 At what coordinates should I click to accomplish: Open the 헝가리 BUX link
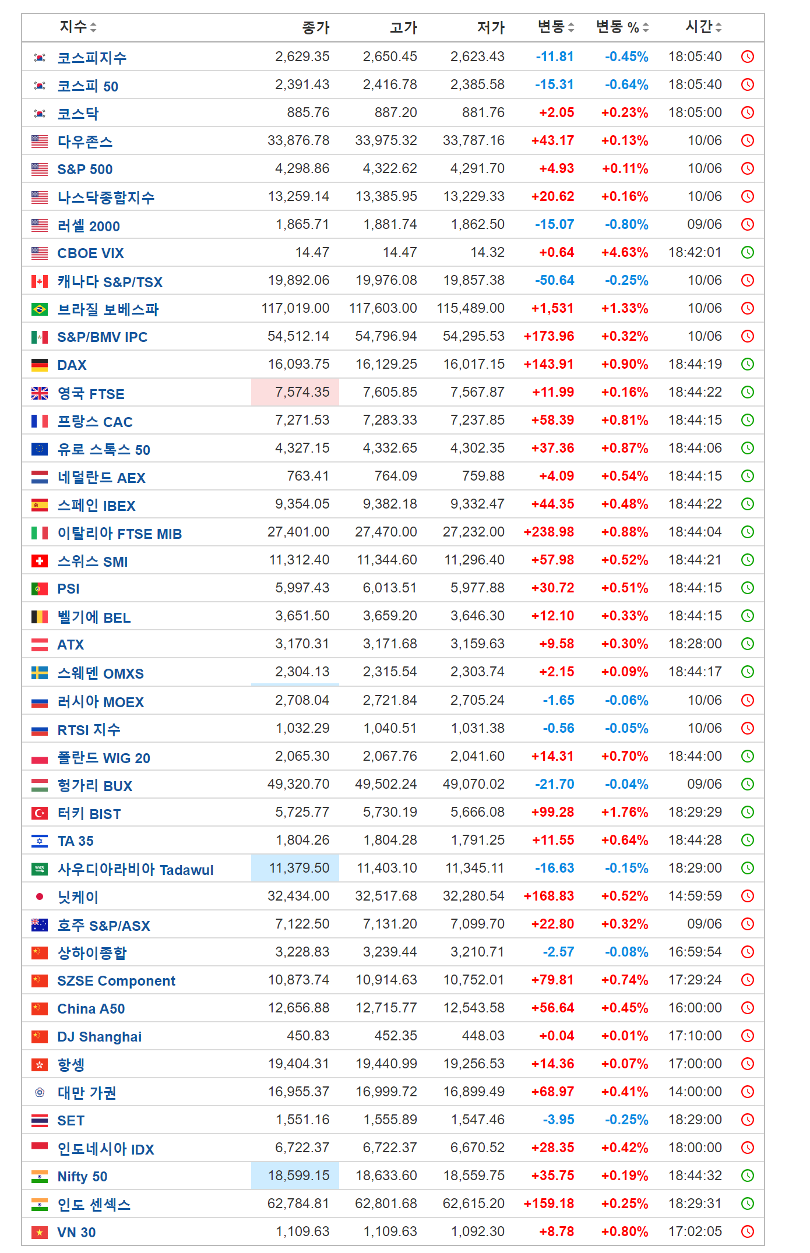[95, 786]
